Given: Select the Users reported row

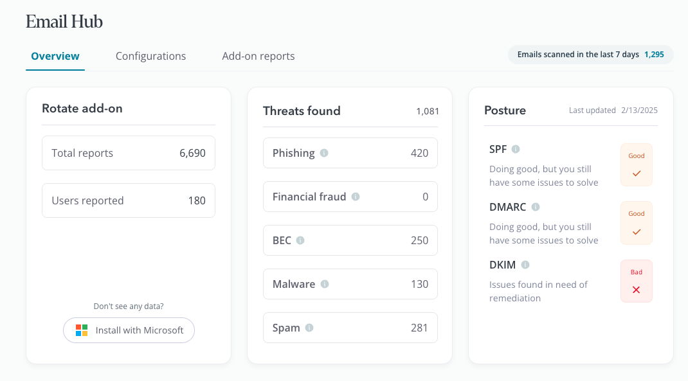Looking at the screenshot, I should point(129,200).
